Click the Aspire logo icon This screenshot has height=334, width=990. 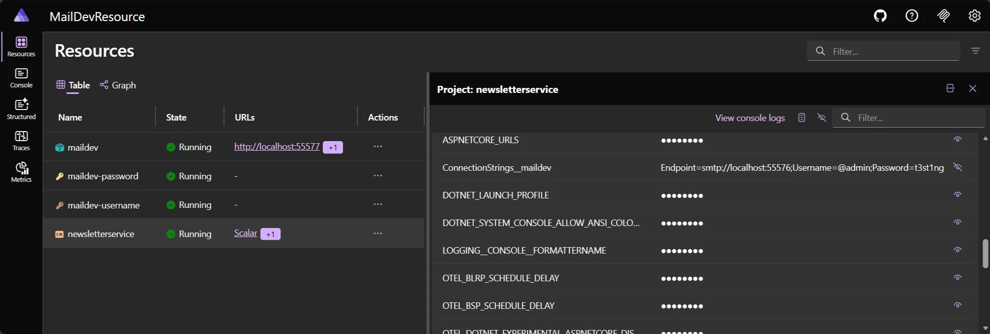tap(21, 16)
